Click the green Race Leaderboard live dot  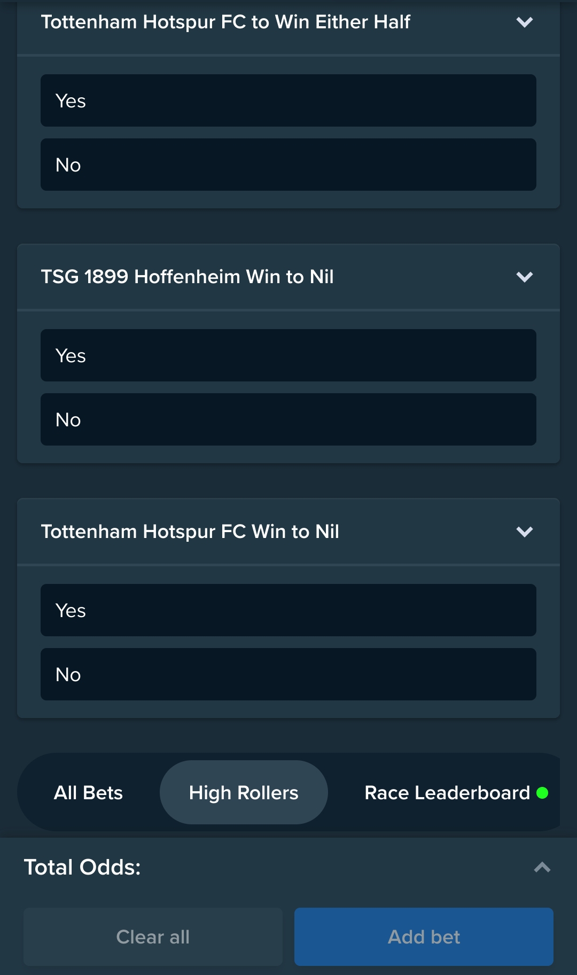[542, 793]
